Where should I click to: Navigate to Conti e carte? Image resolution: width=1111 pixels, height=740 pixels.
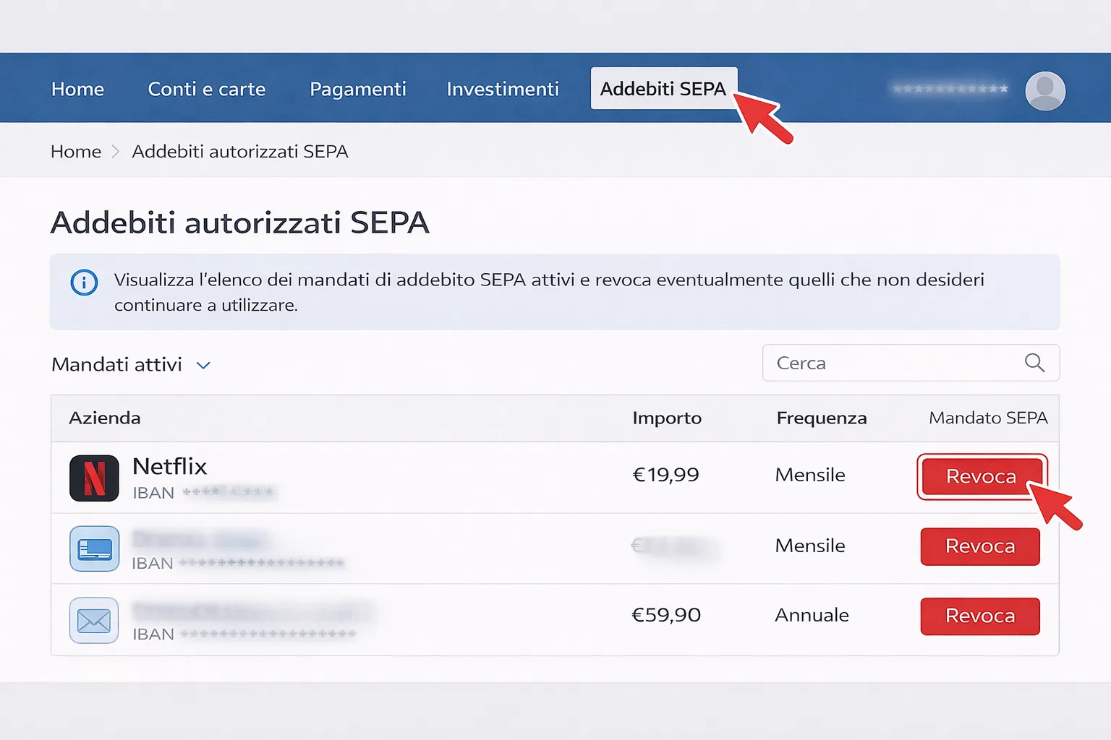point(206,89)
